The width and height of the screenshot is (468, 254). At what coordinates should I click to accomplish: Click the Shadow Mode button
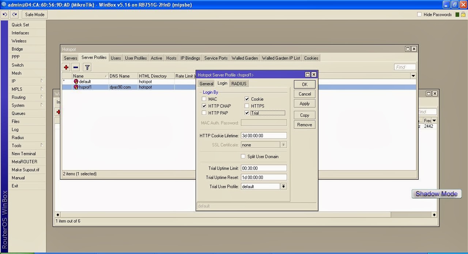(437, 194)
